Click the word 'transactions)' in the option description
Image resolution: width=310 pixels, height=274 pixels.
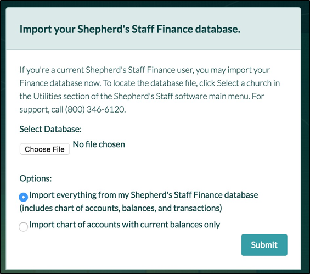(198, 208)
